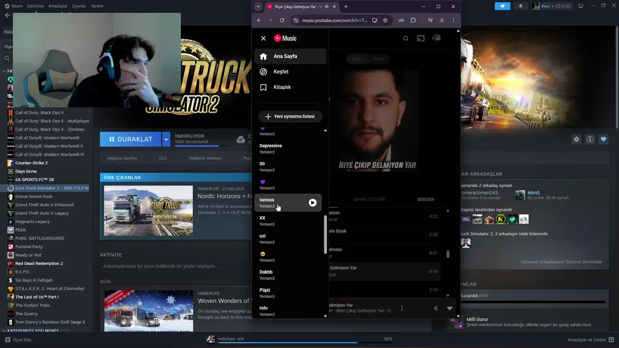
Task: Select Goose Goose Duck in library
Action: 34,196
